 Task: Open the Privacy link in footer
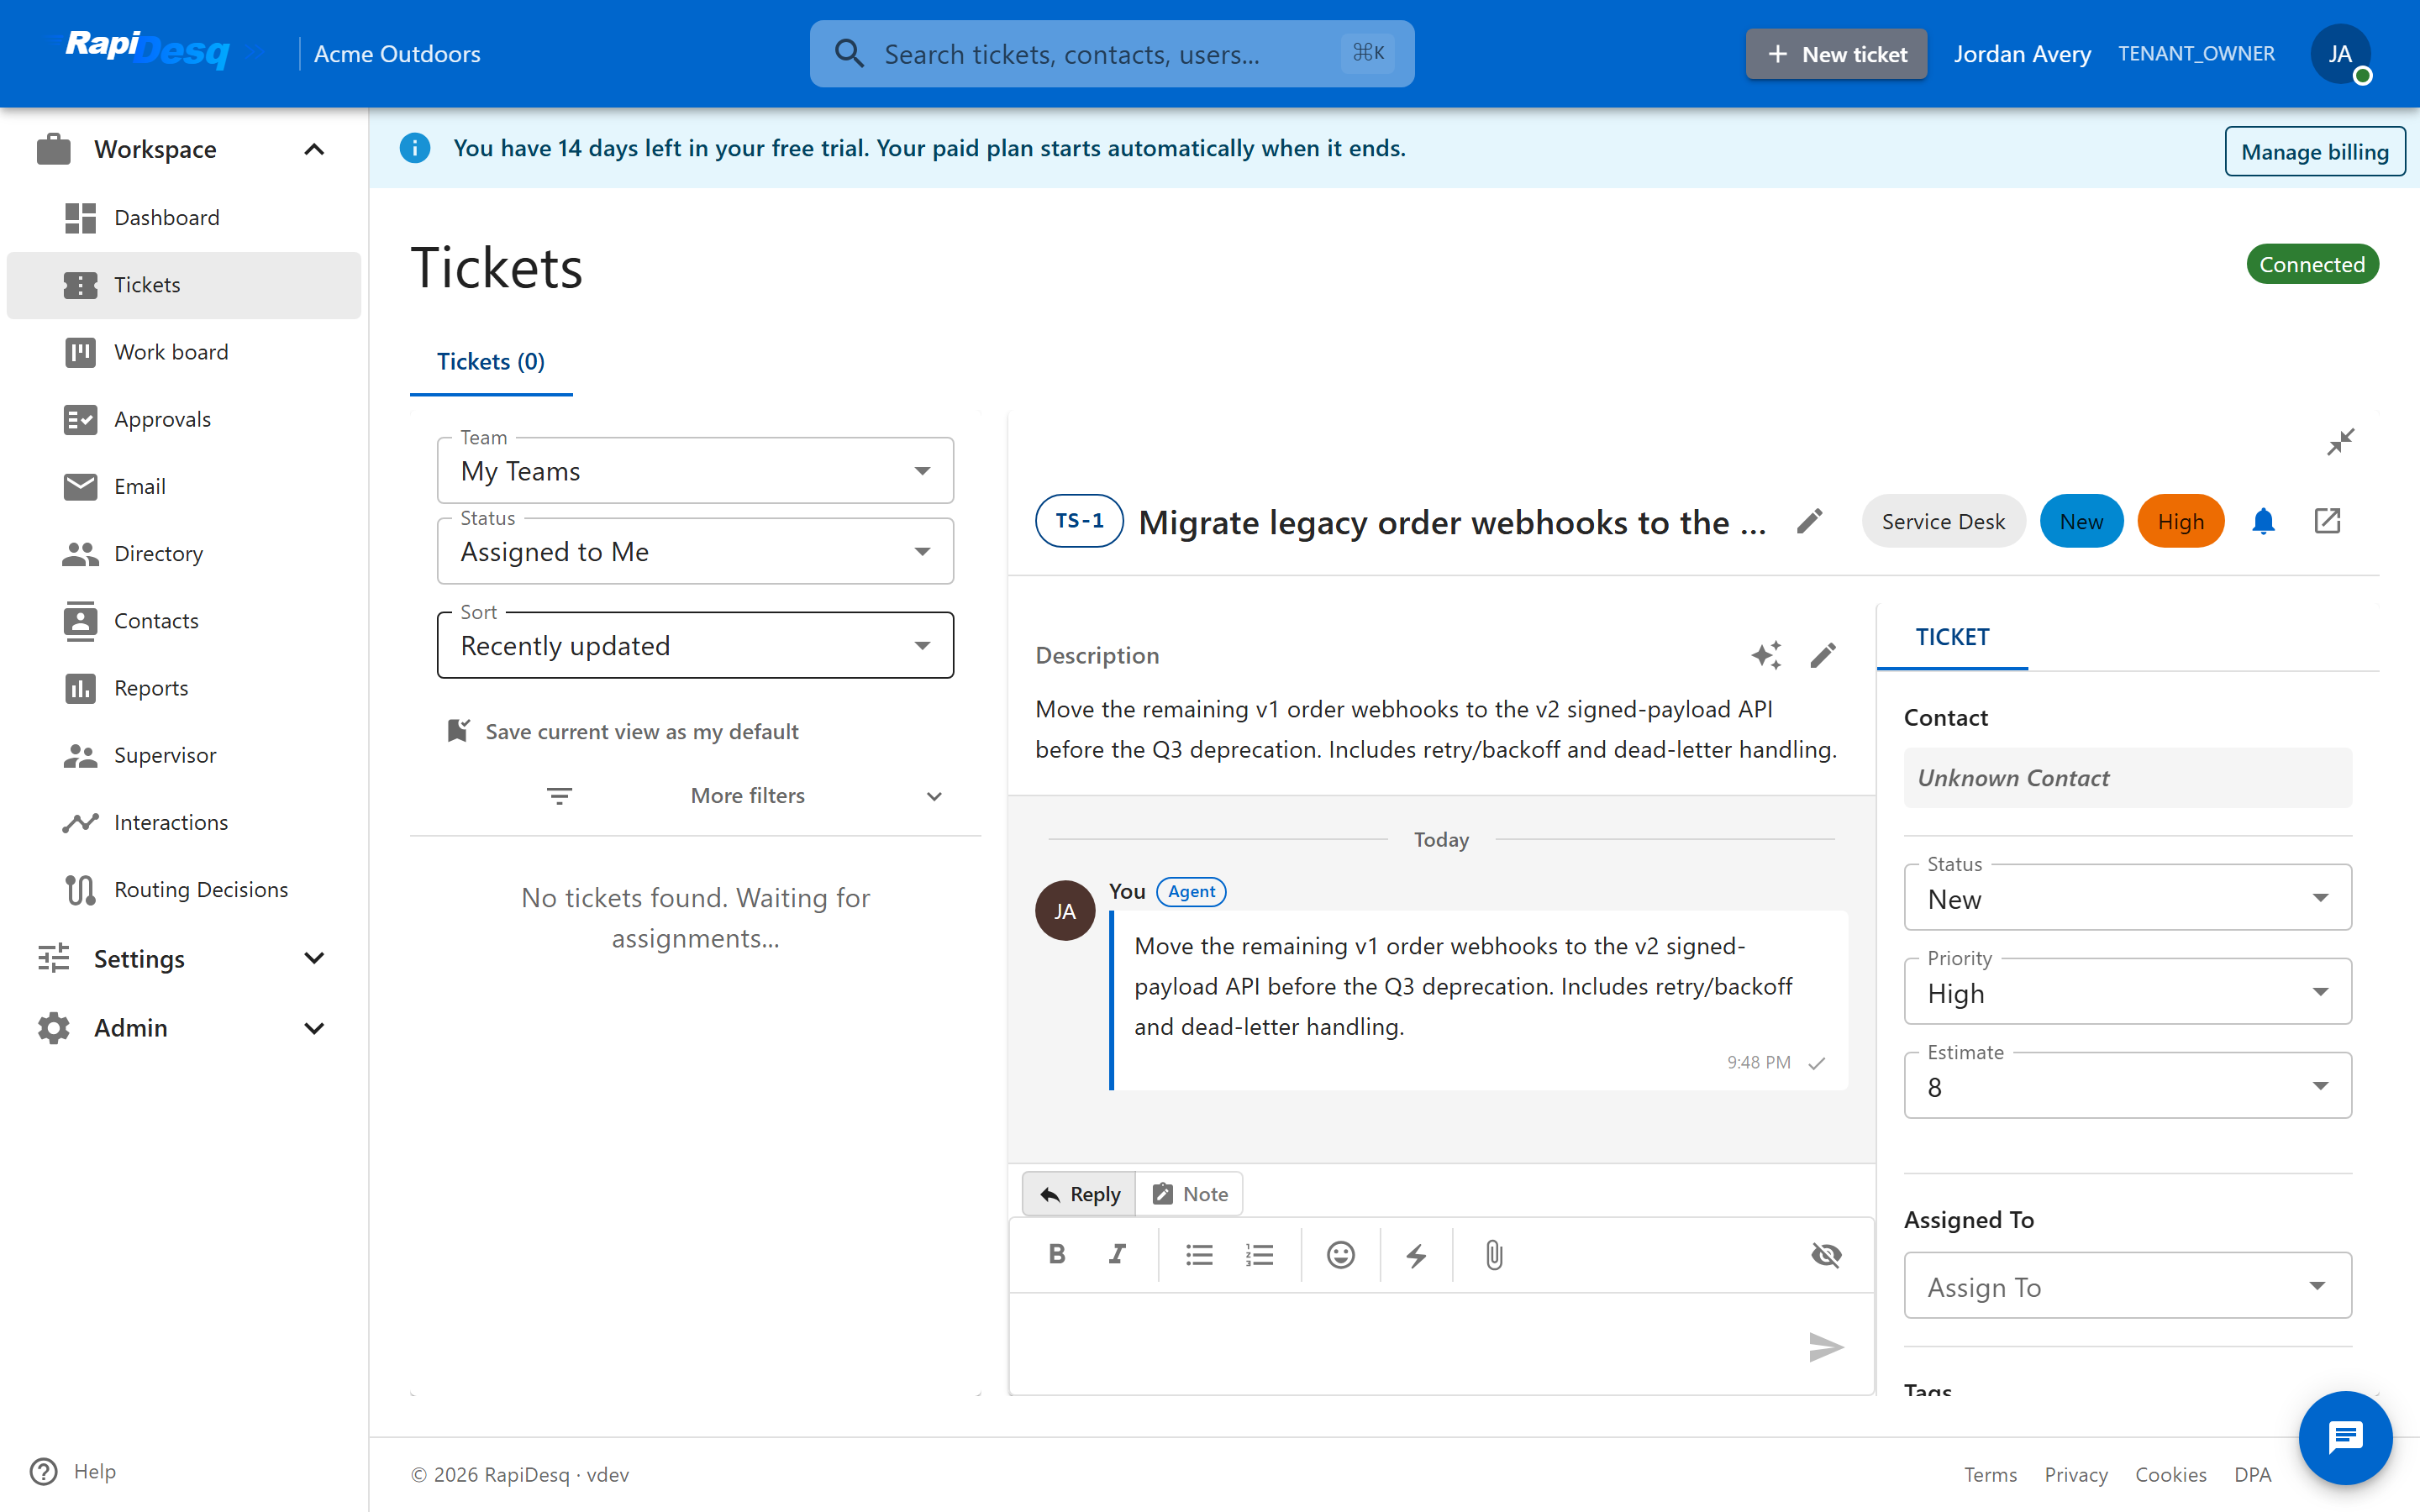click(x=2075, y=1474)
